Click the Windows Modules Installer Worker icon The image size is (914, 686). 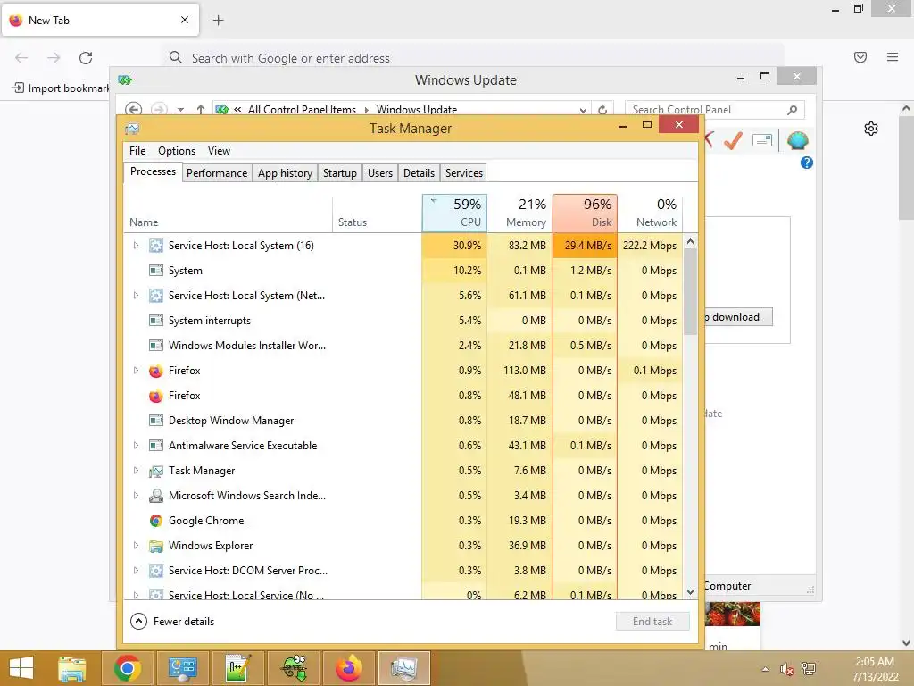pyautogui.click(x=155, y=346)
